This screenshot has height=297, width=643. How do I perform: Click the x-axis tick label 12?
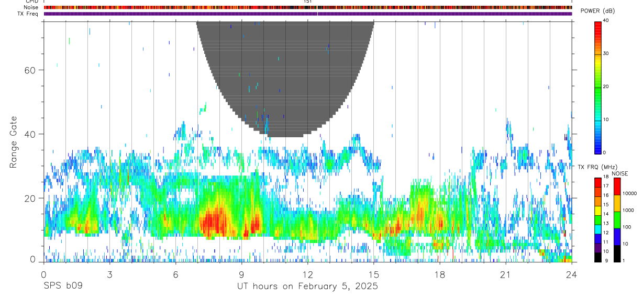point(307,275)
